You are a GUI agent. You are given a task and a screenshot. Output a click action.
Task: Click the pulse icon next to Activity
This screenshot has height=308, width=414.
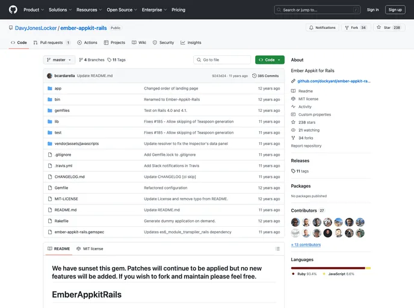coord(293,106)
